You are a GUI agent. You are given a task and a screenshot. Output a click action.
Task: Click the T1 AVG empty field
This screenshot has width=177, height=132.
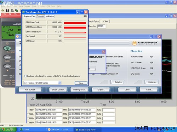(109, 110)
